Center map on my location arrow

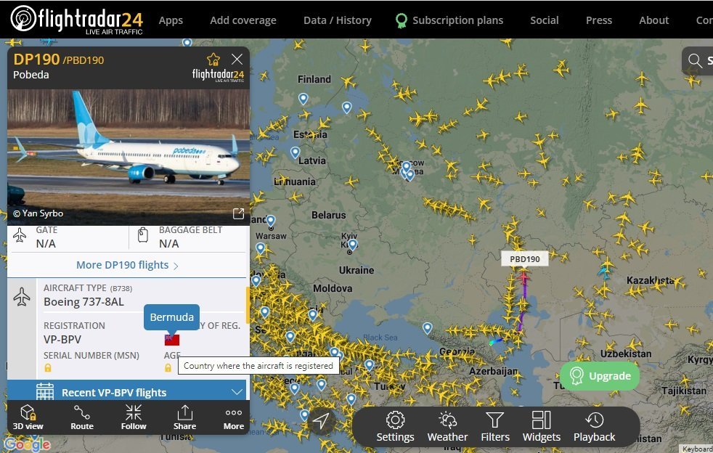[321, 421]
